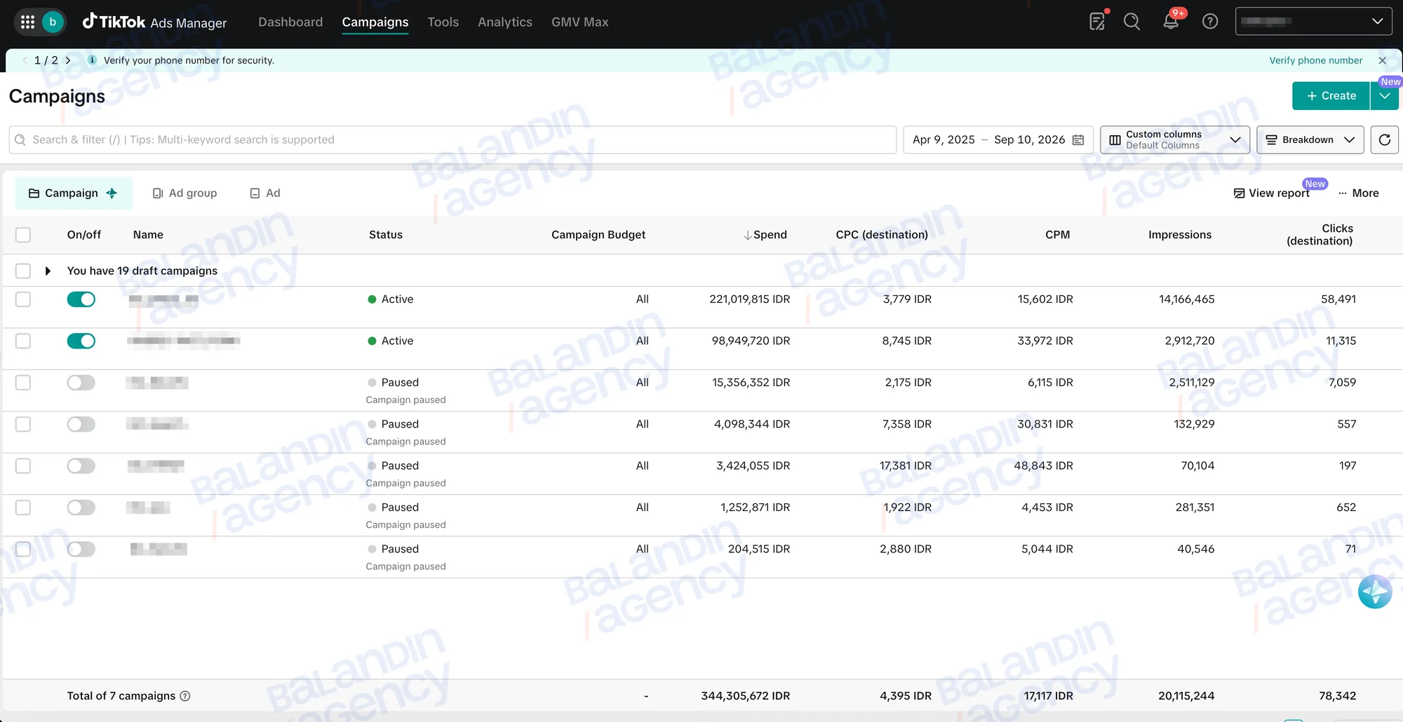
Task: Open the Create button dropdown arrow
Action: coord(1385,96)
